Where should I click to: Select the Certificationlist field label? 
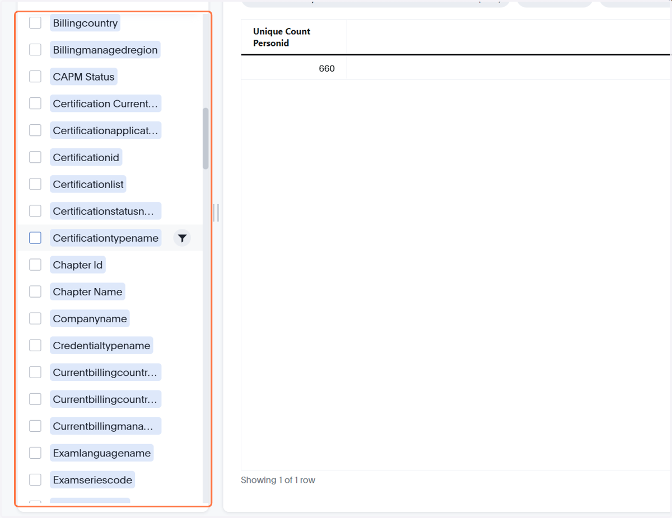(88, 184)
